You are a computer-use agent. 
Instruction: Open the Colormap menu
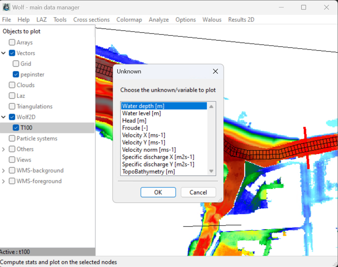[x=129, y=20]
